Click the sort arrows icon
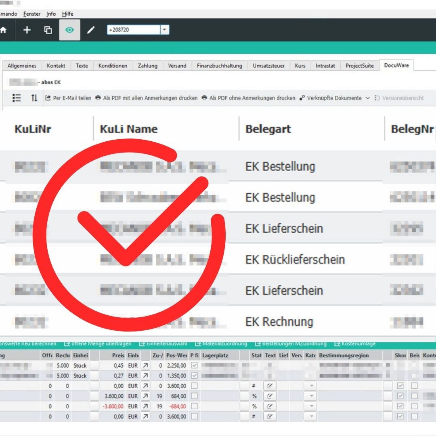The width and height of the screenshot is (436, 436). coord(34,98)
